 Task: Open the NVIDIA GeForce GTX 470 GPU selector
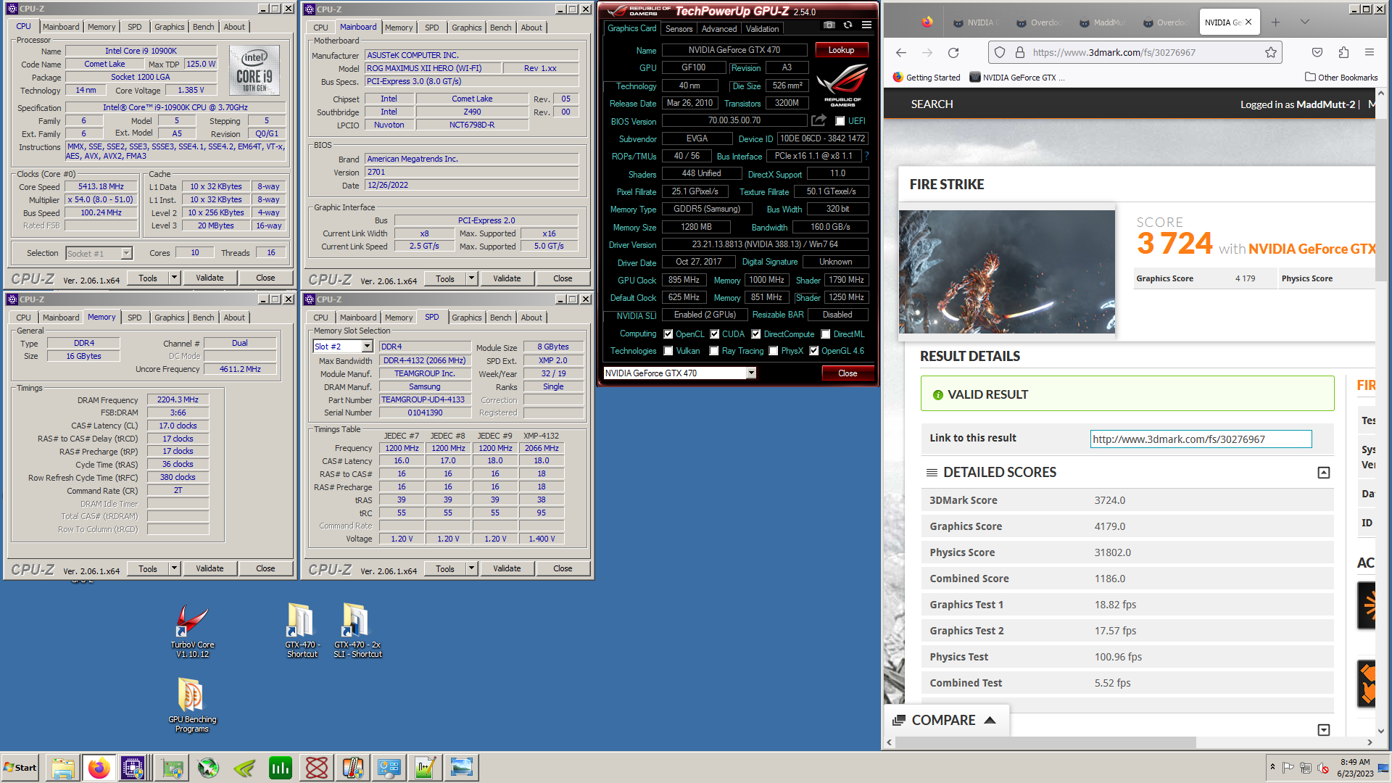pos(752,373)
